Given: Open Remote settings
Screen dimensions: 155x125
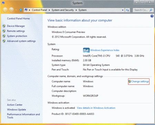Looking at the screenshot, I should point(16,31).
